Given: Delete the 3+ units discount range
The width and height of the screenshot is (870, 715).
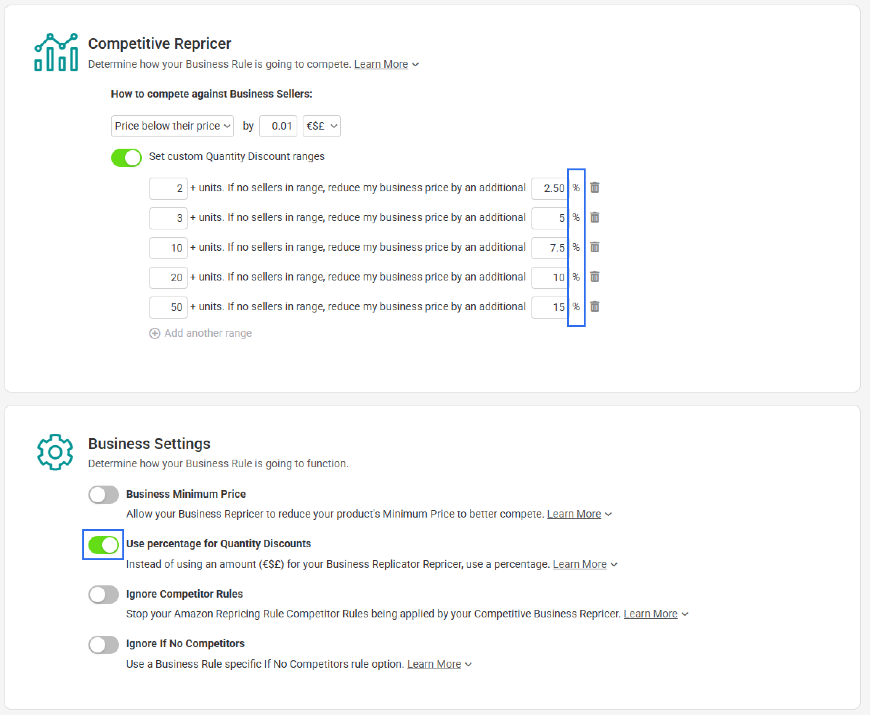Looking at the screenshot, I should 594,218.
